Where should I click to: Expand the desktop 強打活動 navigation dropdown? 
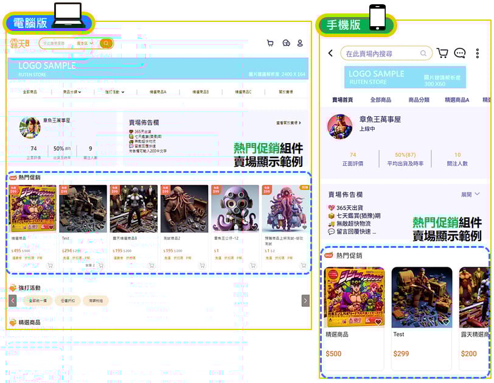pyautogui.click(x=114, y=92)
